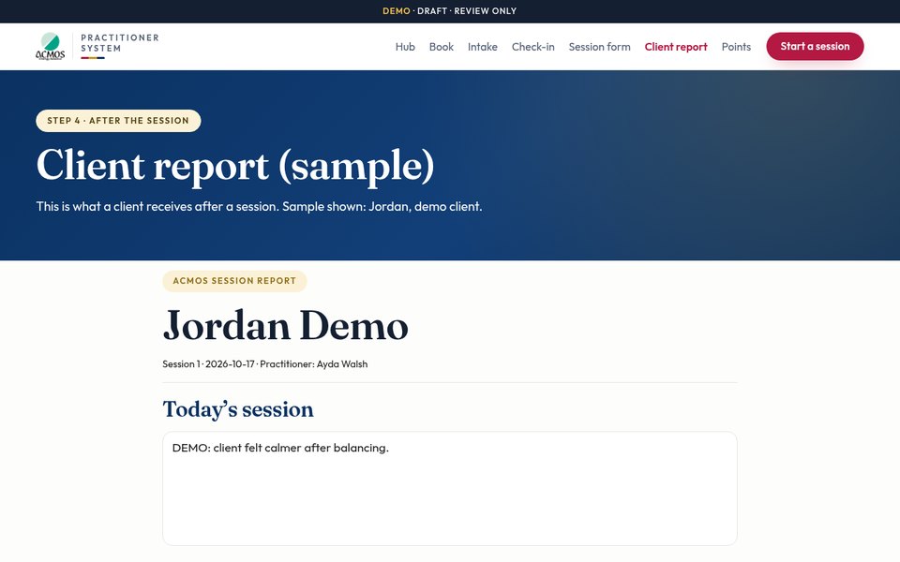Click the Today's session heading
This screenshot has width=900, height=562.
point(237,409)
